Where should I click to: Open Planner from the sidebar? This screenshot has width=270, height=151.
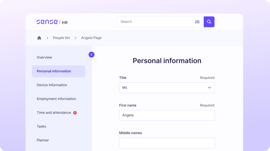click(x=43, y=140)
